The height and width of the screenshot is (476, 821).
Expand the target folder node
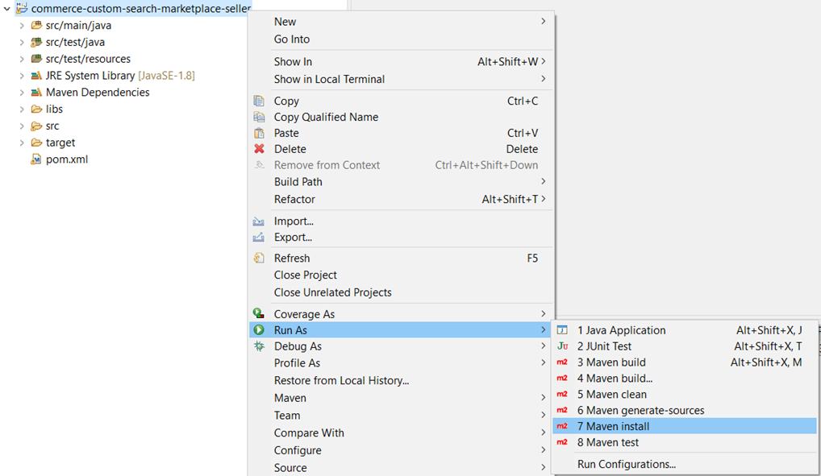pyautogui.click(x=22, y=143)
